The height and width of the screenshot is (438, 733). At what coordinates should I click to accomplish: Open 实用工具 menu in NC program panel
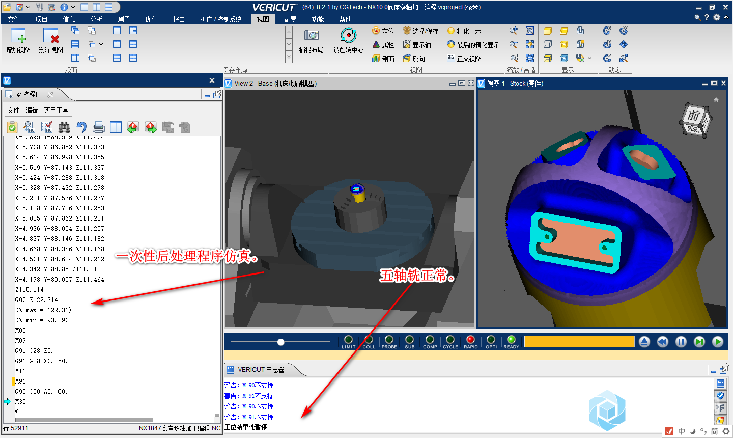(56, 110)
